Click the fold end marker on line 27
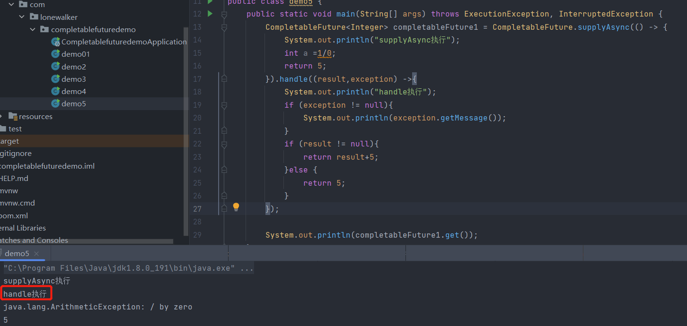This screenshot has width=687, height=326. [x=224, y=208]
